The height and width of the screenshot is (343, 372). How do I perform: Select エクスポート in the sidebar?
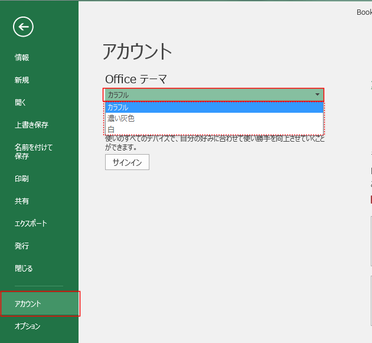click(x=31, y=223)
